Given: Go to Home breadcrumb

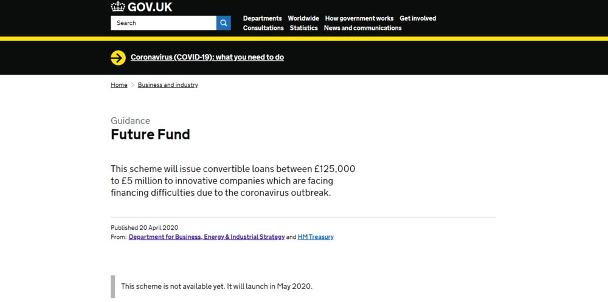Looking at the screenshot, I should [x=119, y=85].
